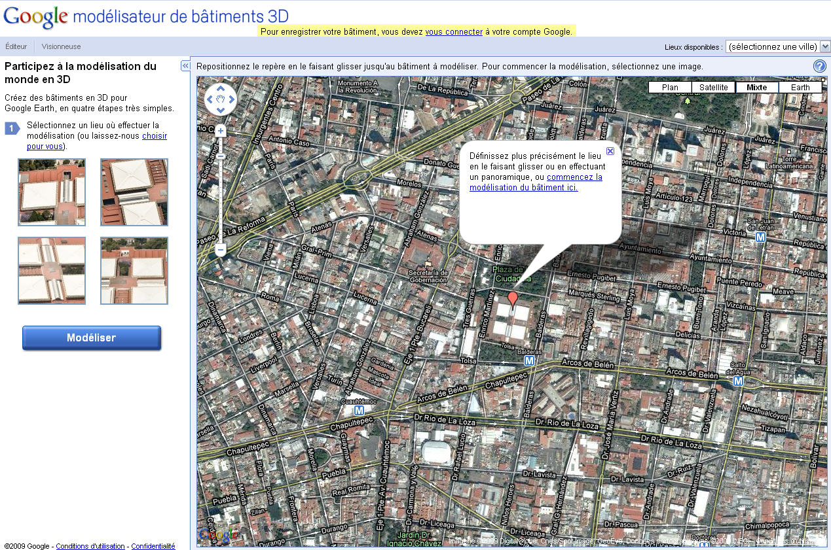Open the Lieux disponibles city dropdown
Image resolution: width=831 pixels, height=550 pixels.
pyautogui.click(x=778, y=46)
